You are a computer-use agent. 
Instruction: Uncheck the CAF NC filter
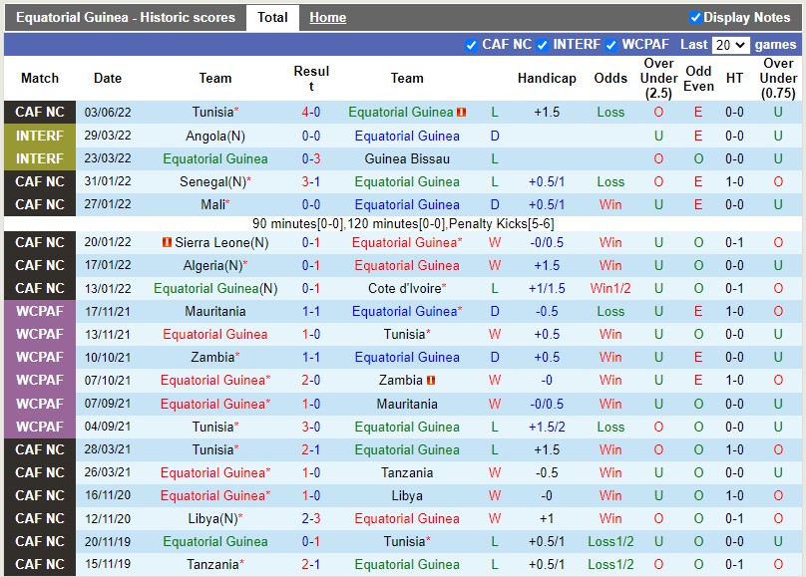(x=469, y=44)
